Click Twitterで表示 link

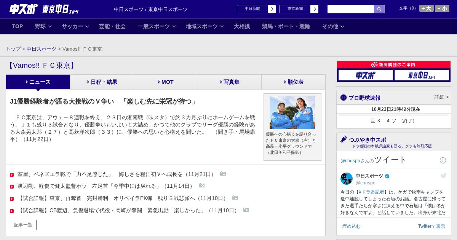[x=431, y=226]
